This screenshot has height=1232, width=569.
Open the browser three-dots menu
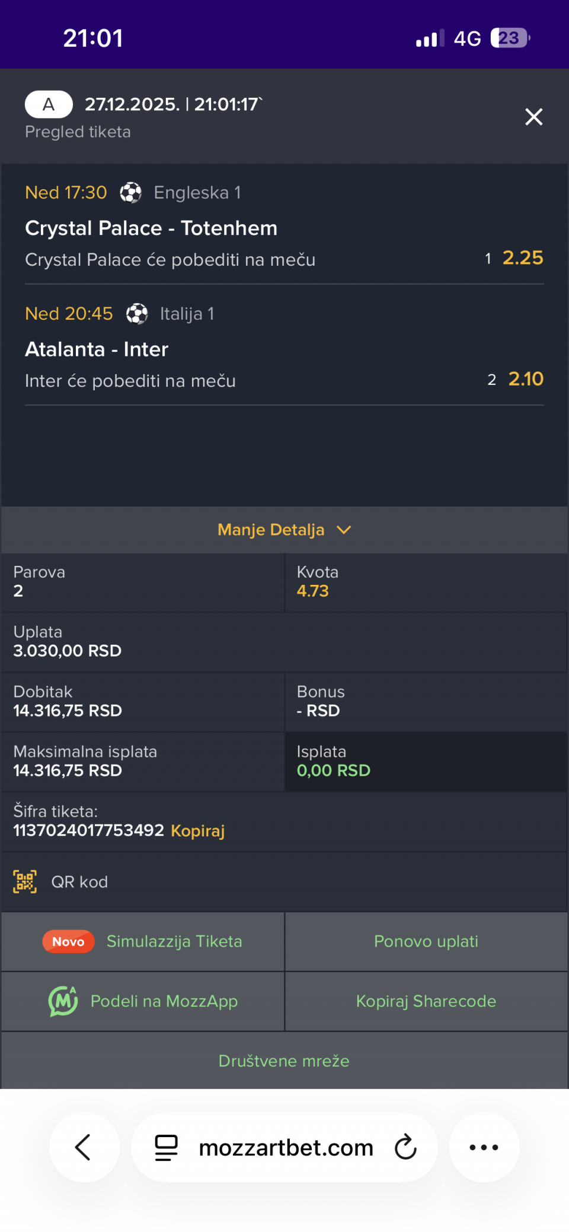point(484,1147)
